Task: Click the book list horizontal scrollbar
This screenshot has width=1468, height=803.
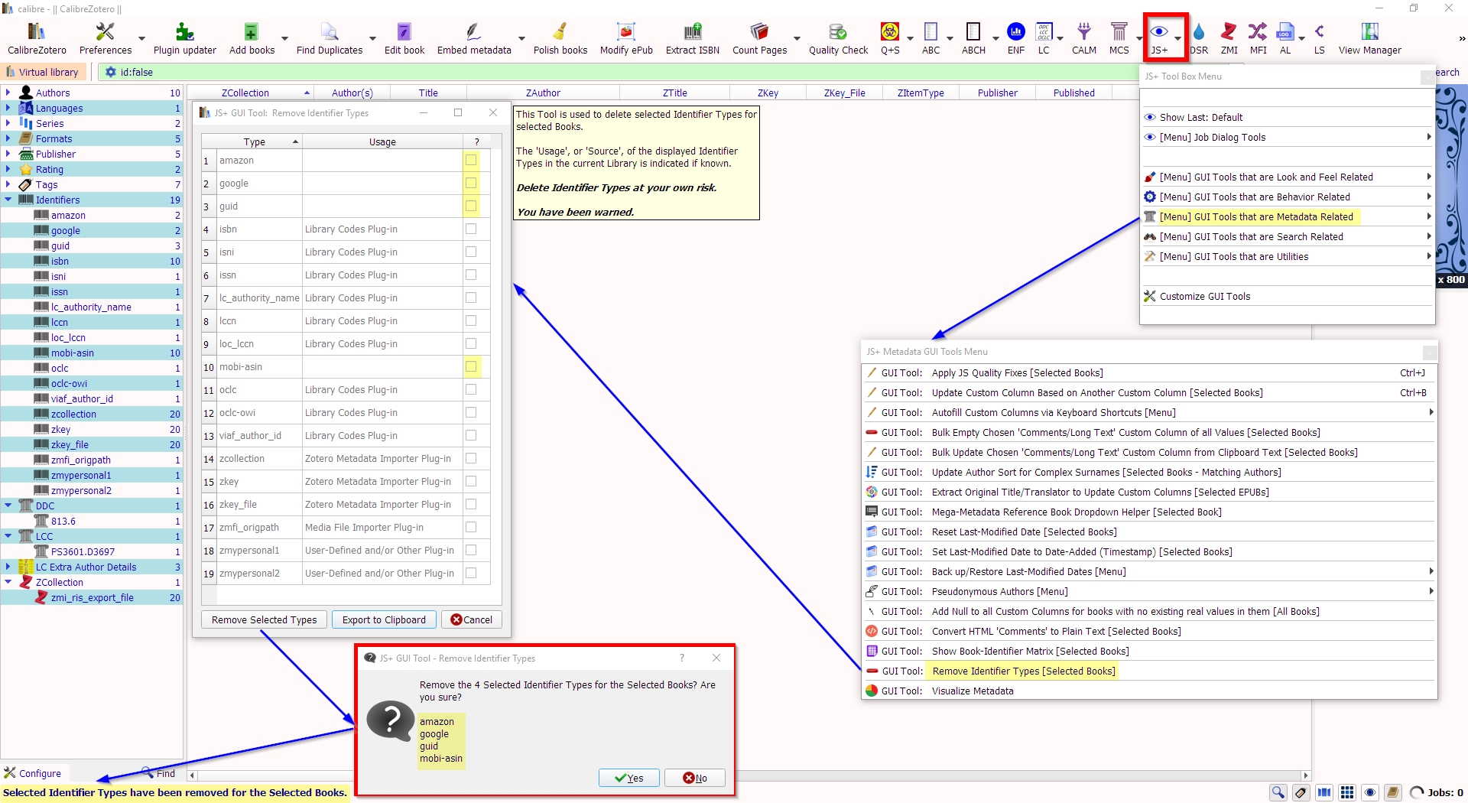Action: click(749, 775)
